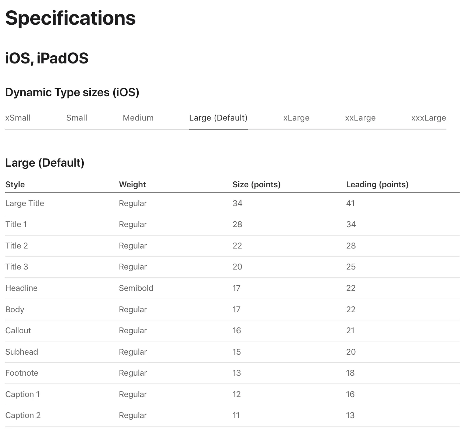The image size is (467, 438).
Task: Switch to the xSmall size tab
Action: point(18,118)
